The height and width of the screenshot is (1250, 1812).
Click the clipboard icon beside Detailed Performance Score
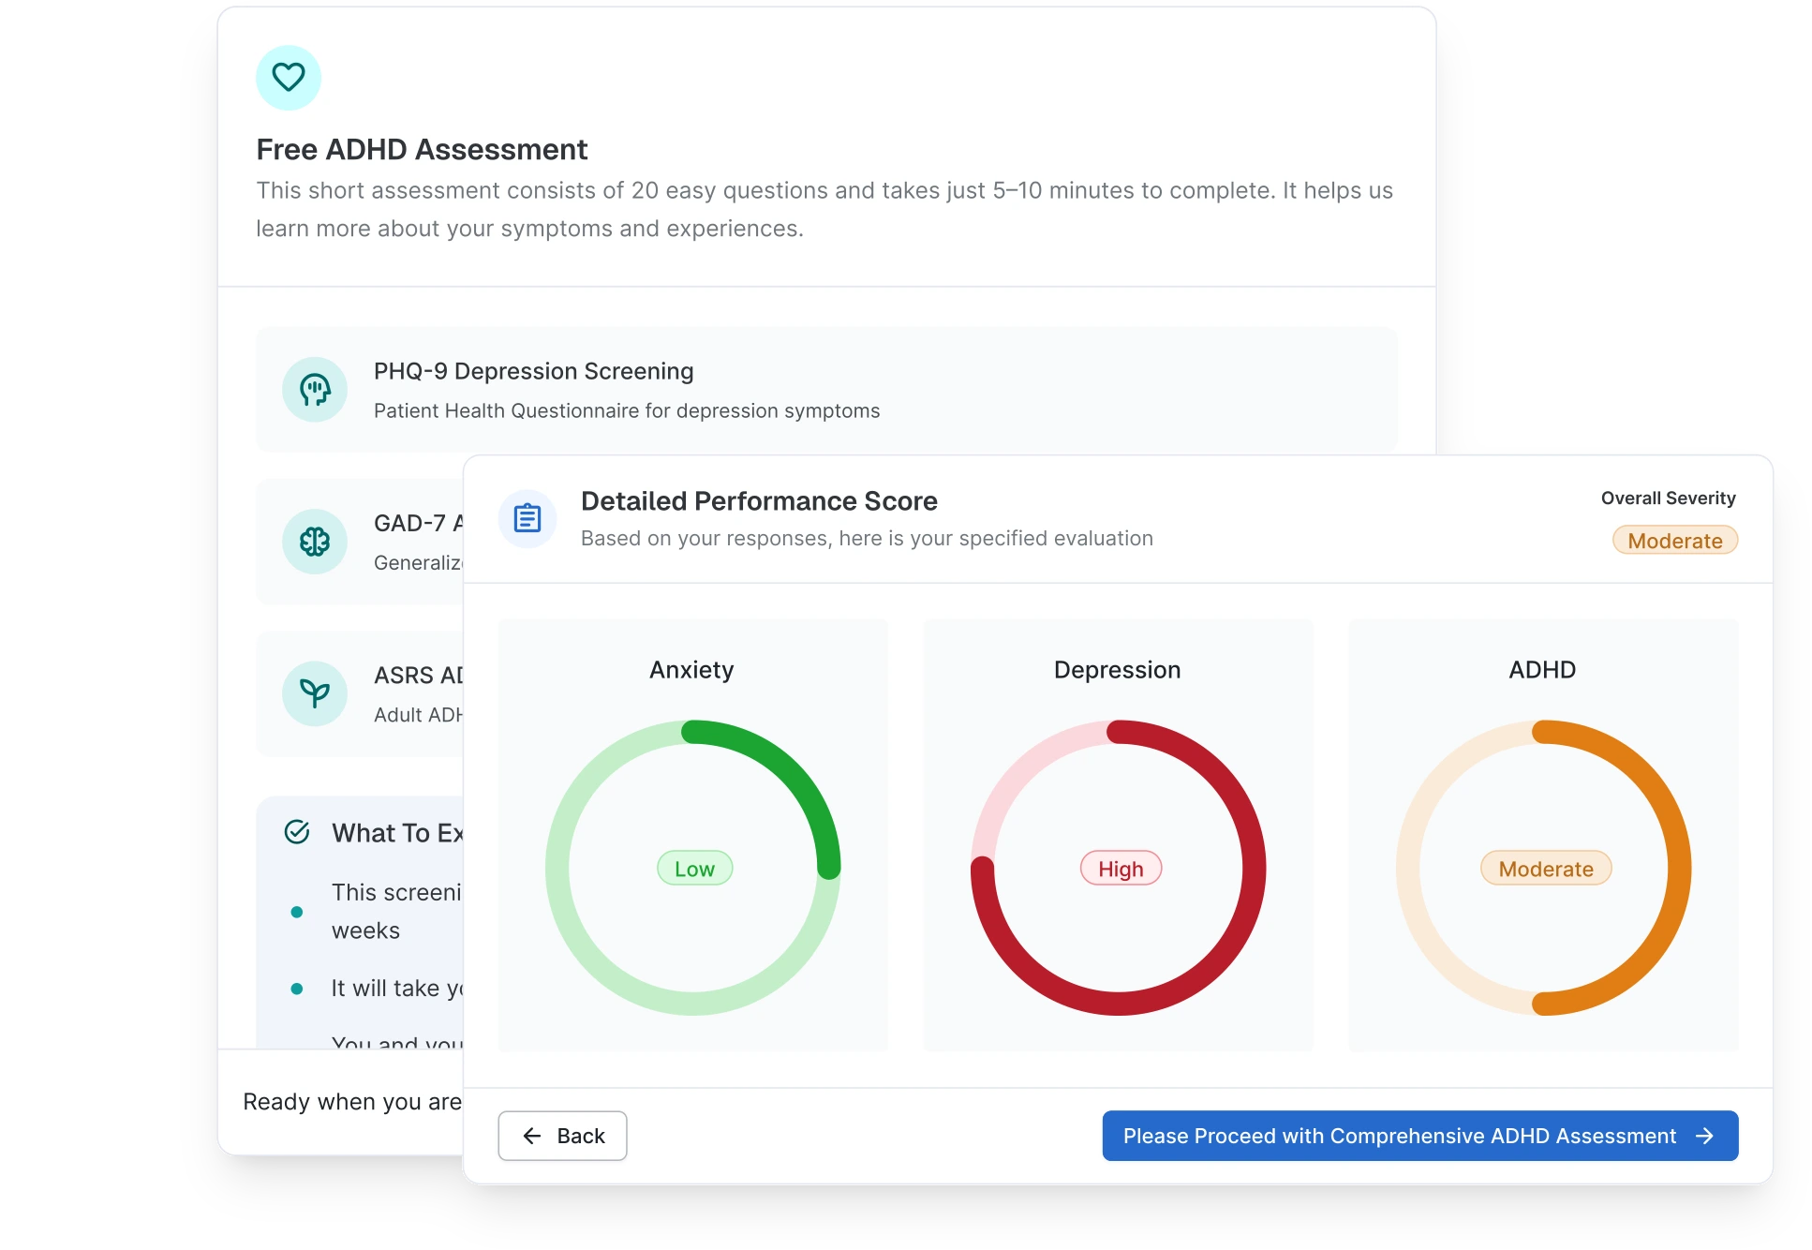(527, 518)
